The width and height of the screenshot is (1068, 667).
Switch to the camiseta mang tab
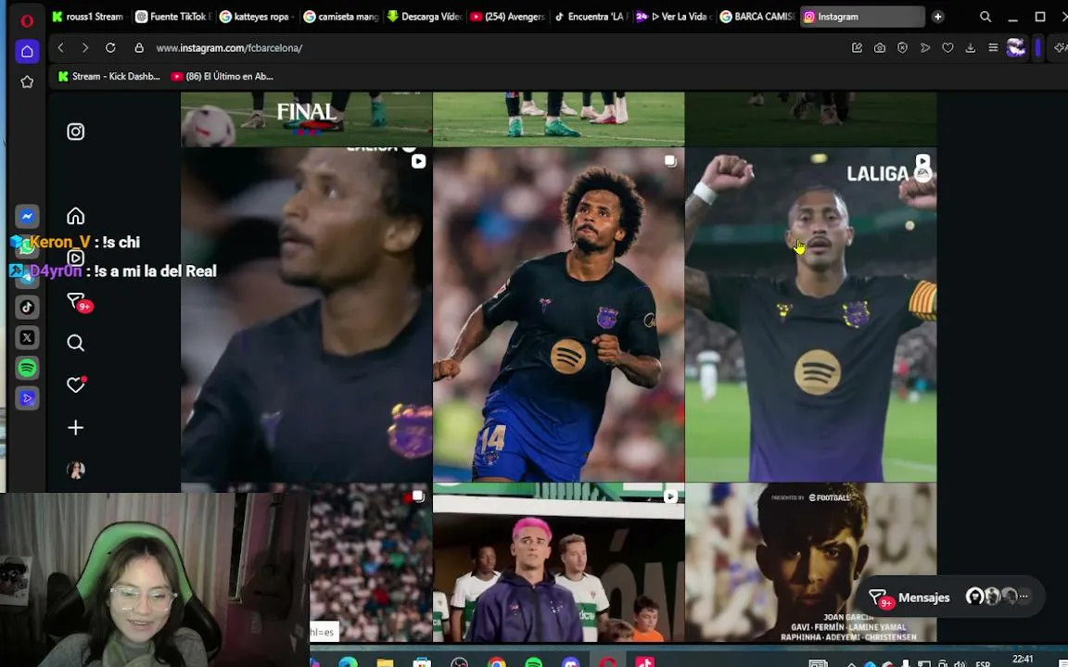click(x=340, y=17)
